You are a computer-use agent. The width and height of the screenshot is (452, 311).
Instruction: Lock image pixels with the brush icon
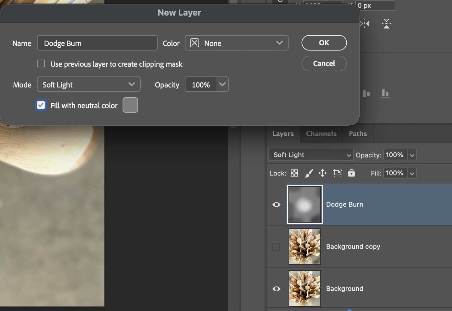tap(309, 173)
